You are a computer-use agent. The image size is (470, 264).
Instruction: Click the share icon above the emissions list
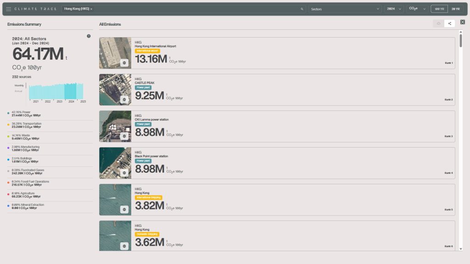click(450, 23)
